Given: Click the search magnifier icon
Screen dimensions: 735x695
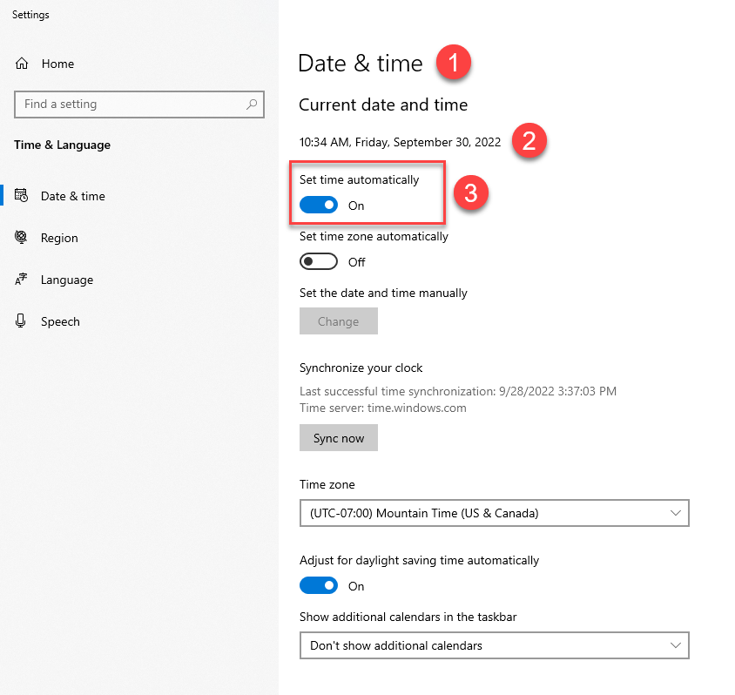Looking at the screenshot, I should tap(252, 104).
